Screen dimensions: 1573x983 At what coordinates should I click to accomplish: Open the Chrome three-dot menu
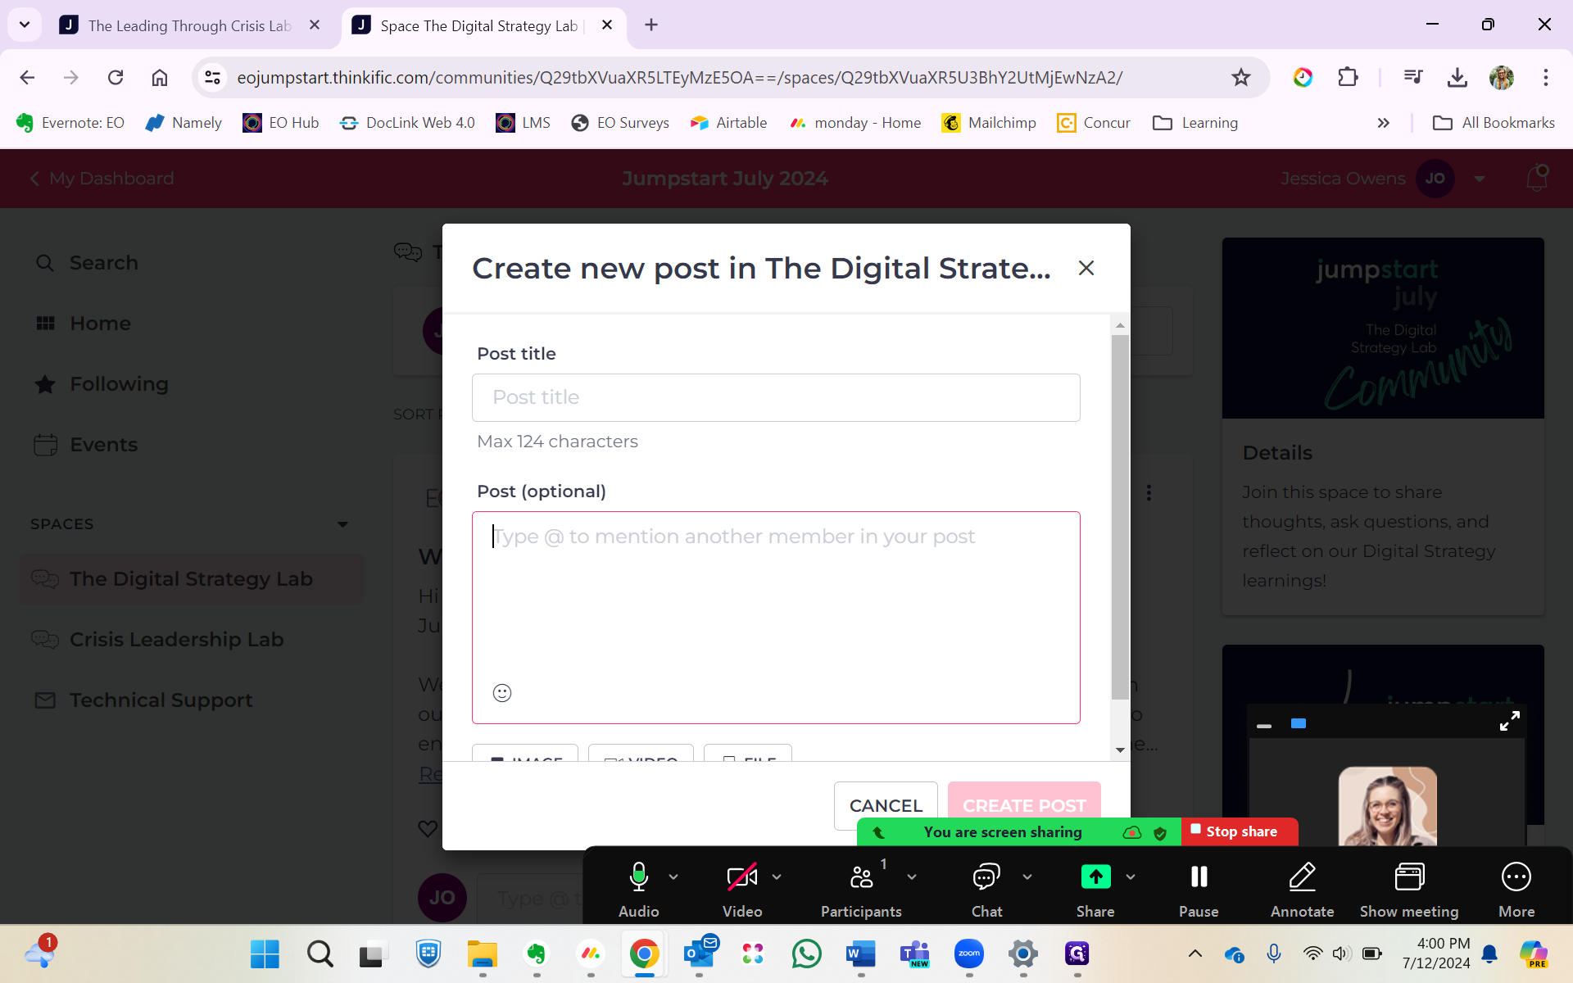pos(1545,77)
